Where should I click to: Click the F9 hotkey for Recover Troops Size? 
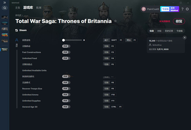pyautogui.click(x=113, y=89)
